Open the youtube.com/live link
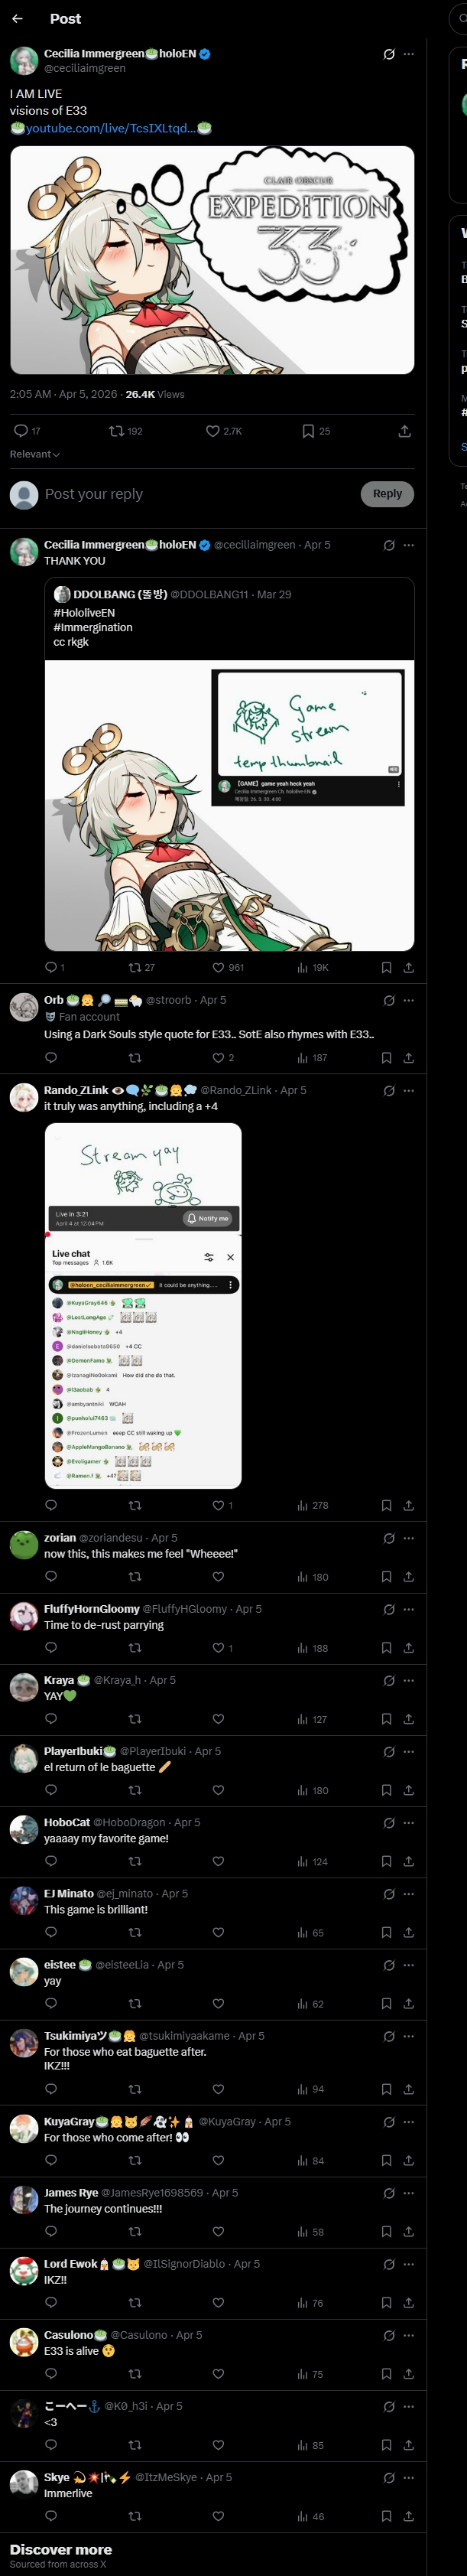Viewport: 467px width, 2576px height. pyautogui.click(x=110, y=128)
